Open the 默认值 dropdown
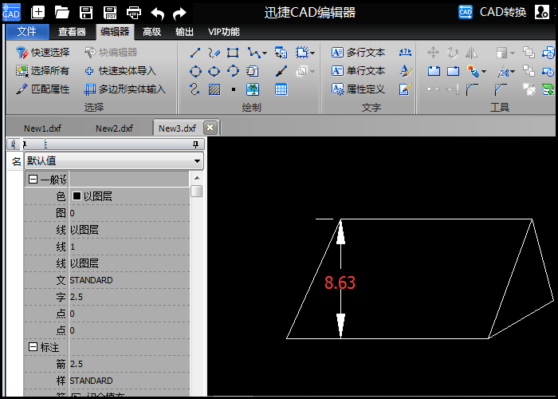The image size is (558, 399). [x=114, y=160]
